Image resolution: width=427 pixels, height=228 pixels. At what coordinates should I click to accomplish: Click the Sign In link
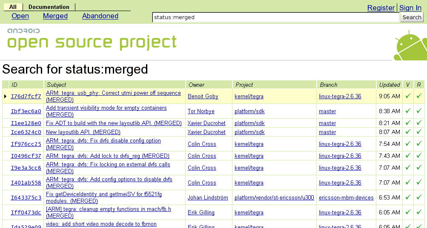click(x=410, y=8)
